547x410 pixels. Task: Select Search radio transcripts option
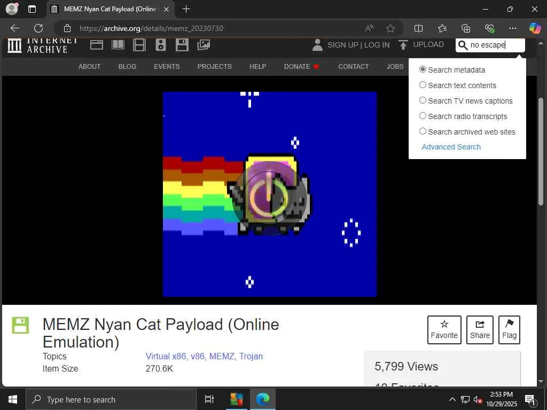click(x=423, y=116)
